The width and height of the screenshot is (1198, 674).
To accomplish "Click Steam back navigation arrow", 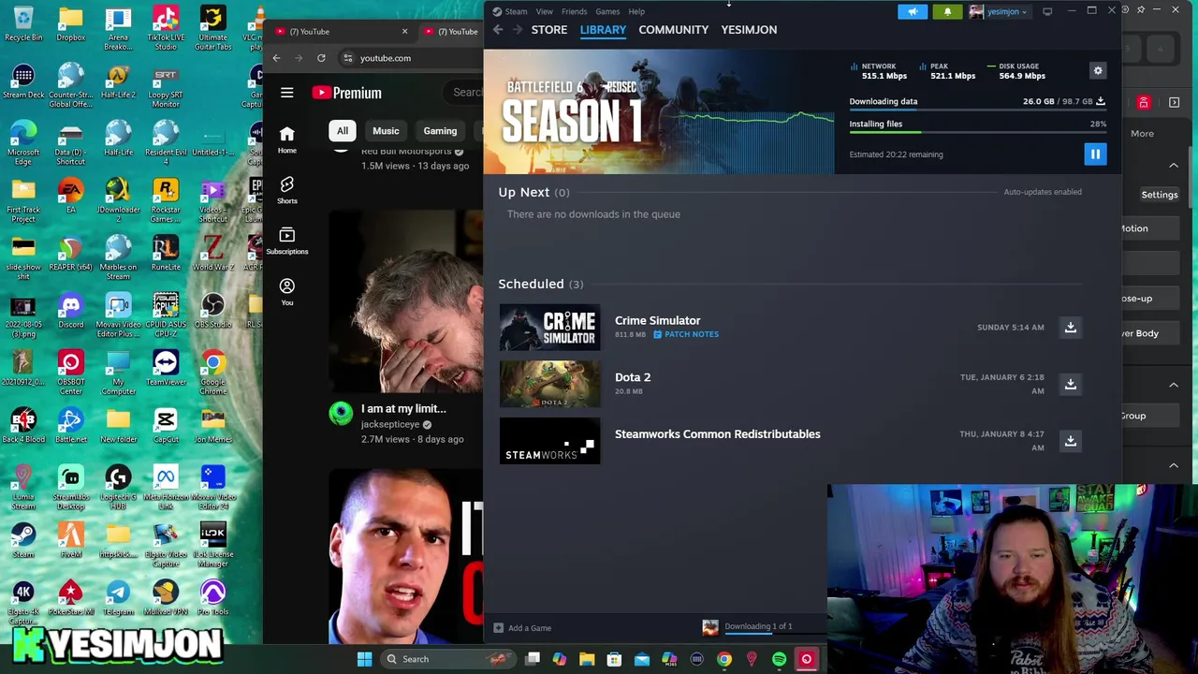I will tap(498, 30).
